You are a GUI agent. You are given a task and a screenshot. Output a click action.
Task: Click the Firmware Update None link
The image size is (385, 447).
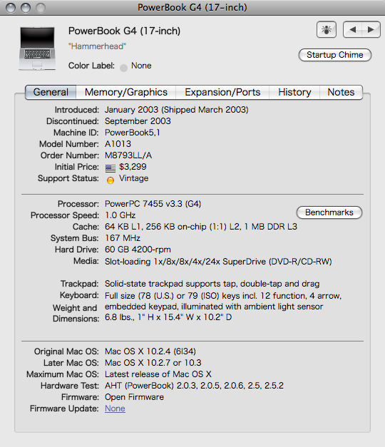115,409
